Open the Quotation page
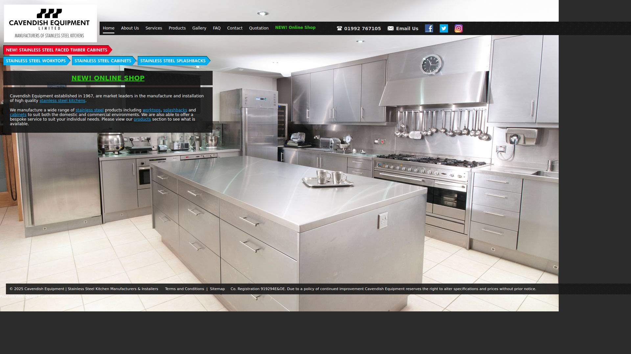The width and height of the screenshot is (631, 354). point(259,28)
